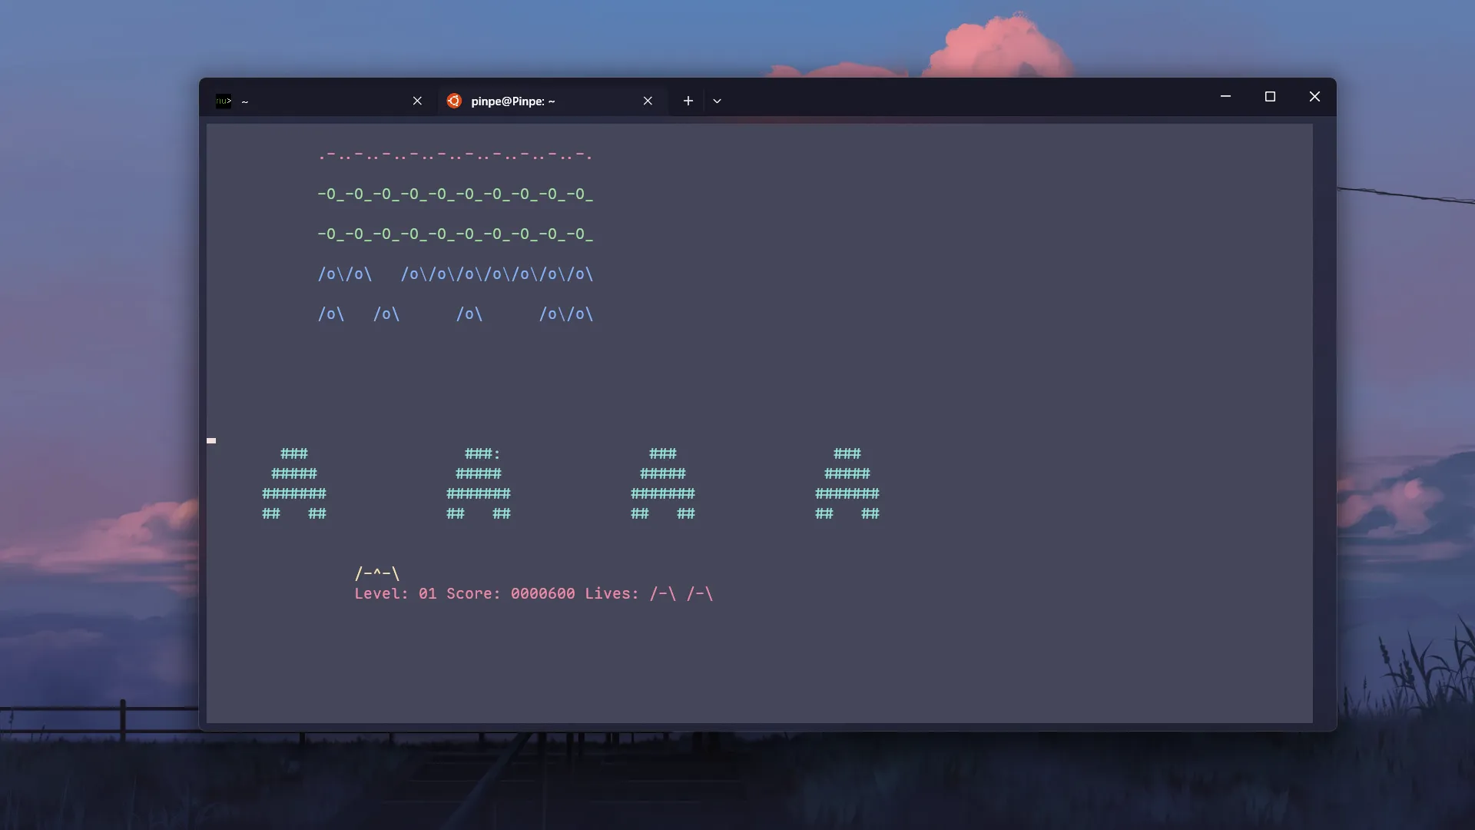This screenshot has height=830, width=1475.
Task: Click the last Lives ship icon
Action: click(x=699, y=593)
